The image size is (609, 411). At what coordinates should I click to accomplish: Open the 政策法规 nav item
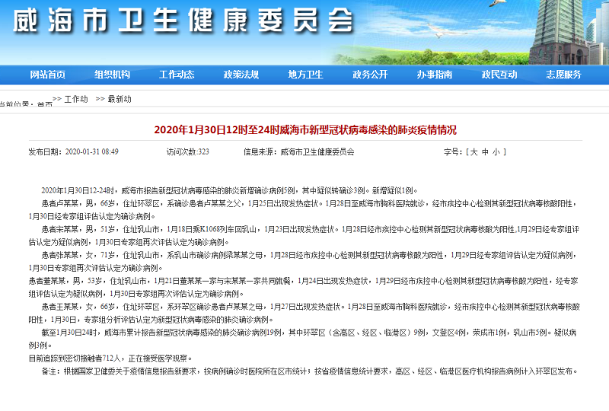pos(241,75)
